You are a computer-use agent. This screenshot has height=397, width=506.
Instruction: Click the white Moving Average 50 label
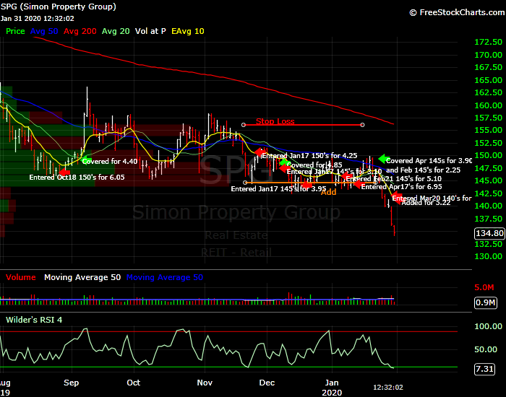pos(82,277)
